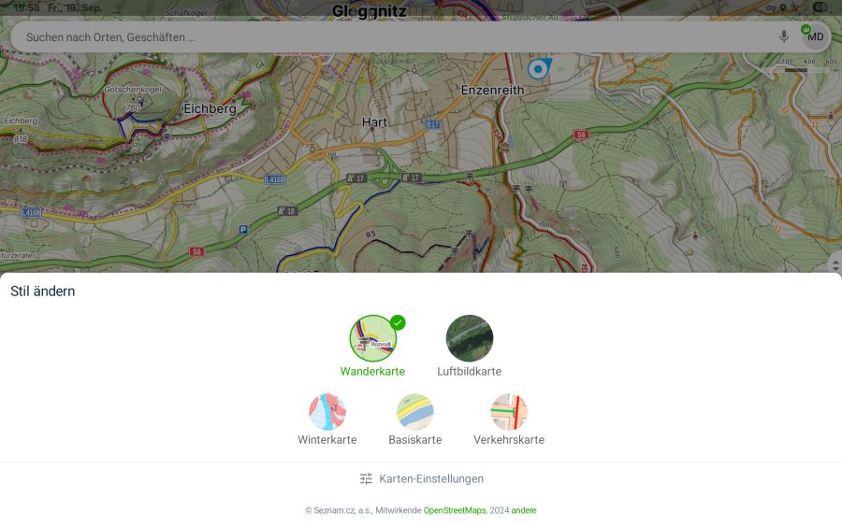Click the Eichberg place label
The height and width of the screenshot is (526, 842).
click(210, 108)
